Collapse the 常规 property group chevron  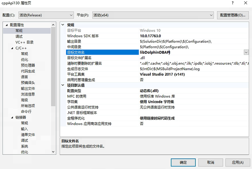[63, 25]
